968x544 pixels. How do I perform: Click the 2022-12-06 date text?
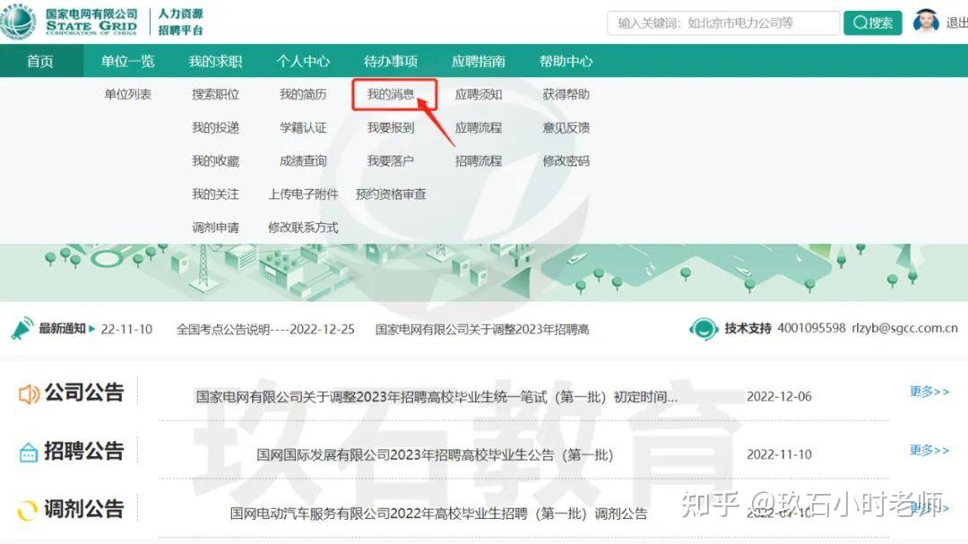[779, 396]
